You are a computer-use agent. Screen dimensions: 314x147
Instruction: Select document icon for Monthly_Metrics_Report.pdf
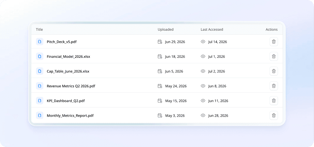[40, 115]
